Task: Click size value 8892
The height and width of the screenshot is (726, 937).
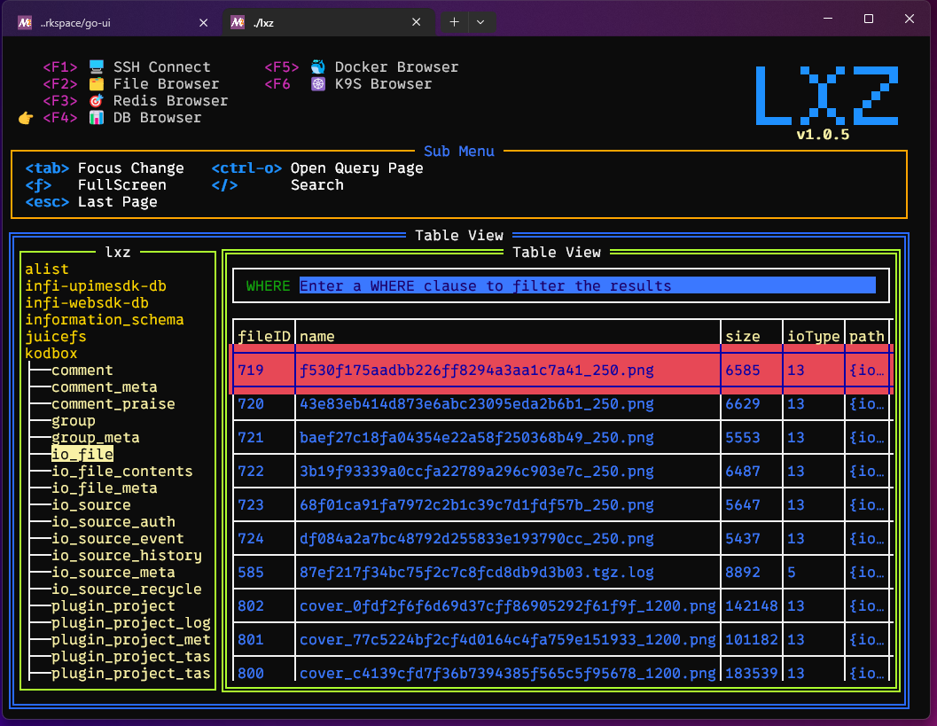Action: pos(743,572)
